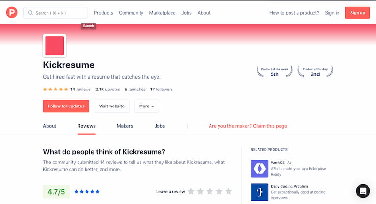This screenshot has height=204, width=376.
Task: Click the Product of the day 2nd badge
Action: (315, 72)
